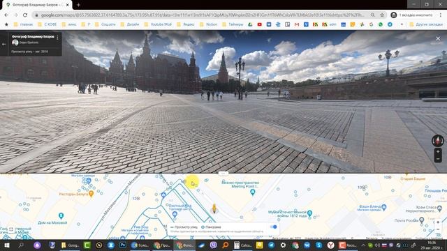Viewport: 447px width, 251px height.
Task: Open the Notion bookmark folder
Action: click(208, 24)
